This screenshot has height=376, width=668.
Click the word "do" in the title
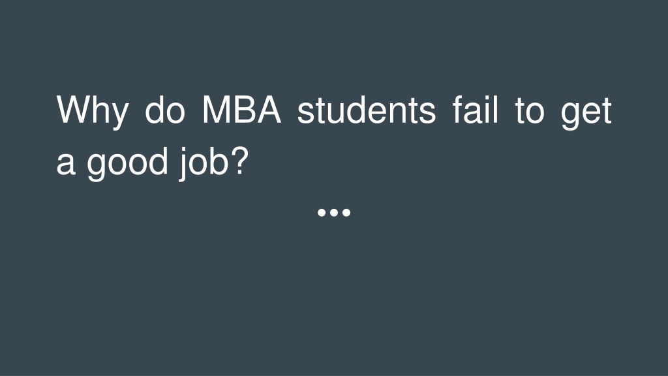coord(165,110)
